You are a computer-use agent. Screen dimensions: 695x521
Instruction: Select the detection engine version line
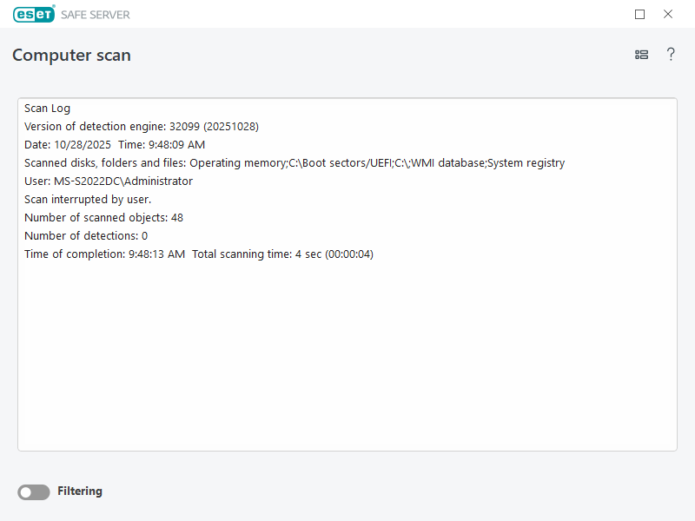[141, 127]
